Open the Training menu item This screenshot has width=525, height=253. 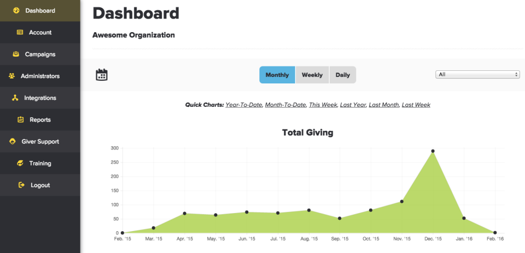(x=40, y=163)
